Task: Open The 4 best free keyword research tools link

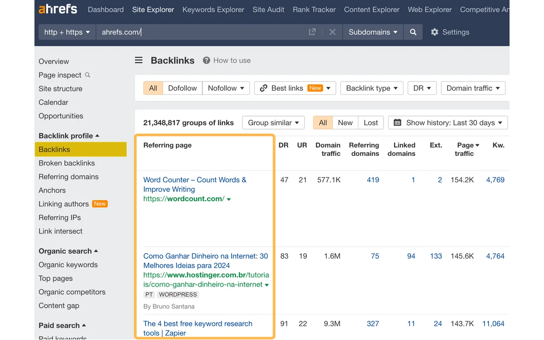Action: click(x=198, y=328)
